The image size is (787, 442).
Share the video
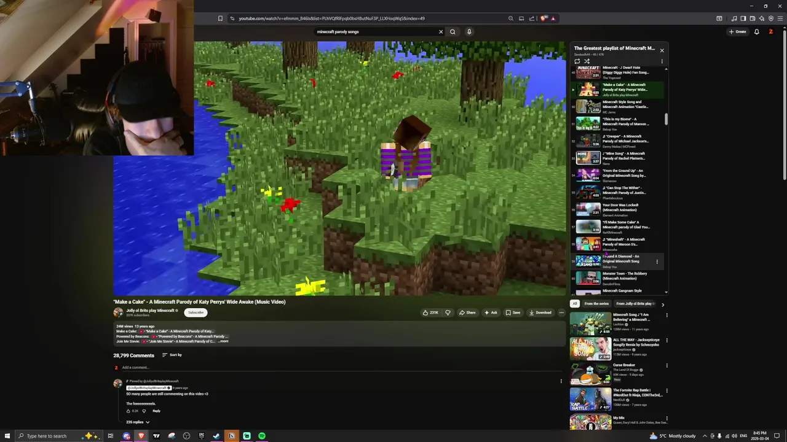[467, 312]
